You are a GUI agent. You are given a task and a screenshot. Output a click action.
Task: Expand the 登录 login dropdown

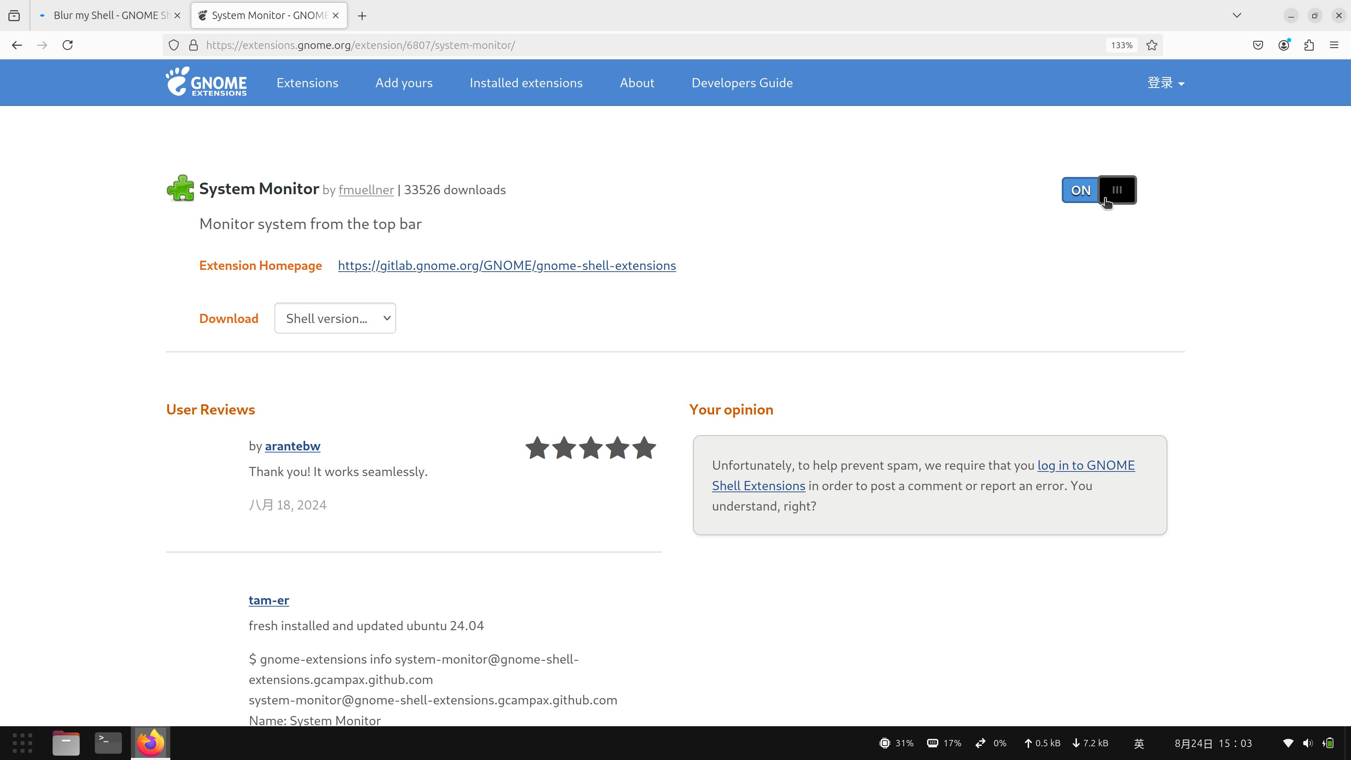click(1165, 83)
